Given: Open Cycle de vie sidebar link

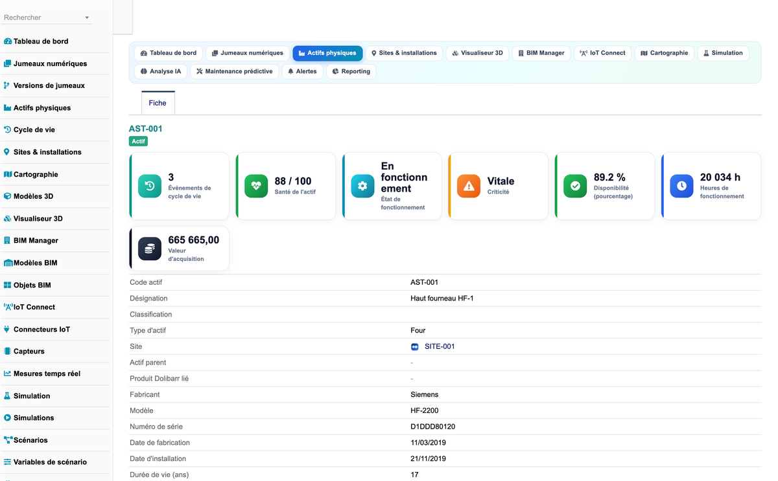Looking at the screenshot, I should (34, 130).
